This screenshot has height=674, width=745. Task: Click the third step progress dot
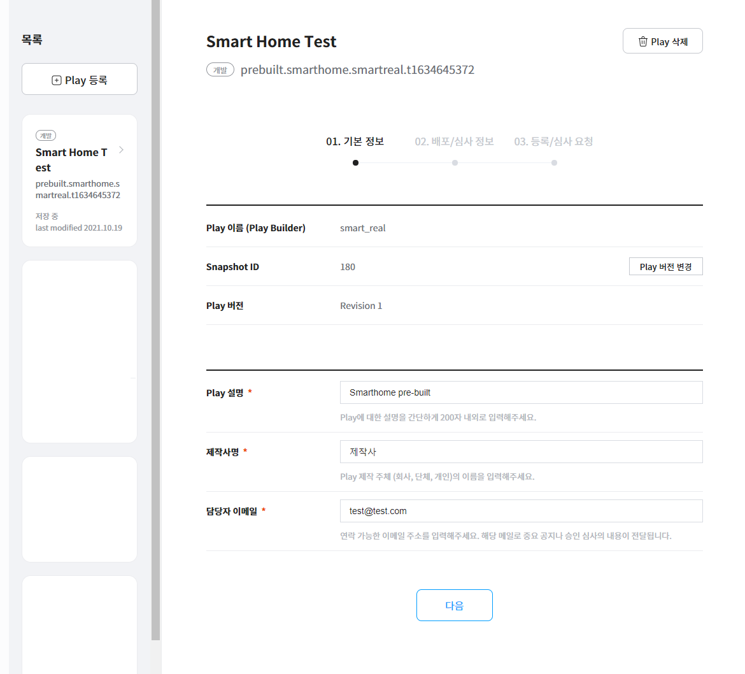tap(554, 163)
